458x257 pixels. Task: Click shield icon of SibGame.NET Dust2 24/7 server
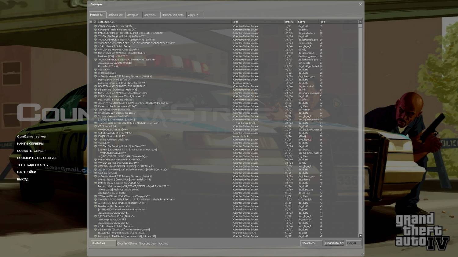tap(95, 230)
